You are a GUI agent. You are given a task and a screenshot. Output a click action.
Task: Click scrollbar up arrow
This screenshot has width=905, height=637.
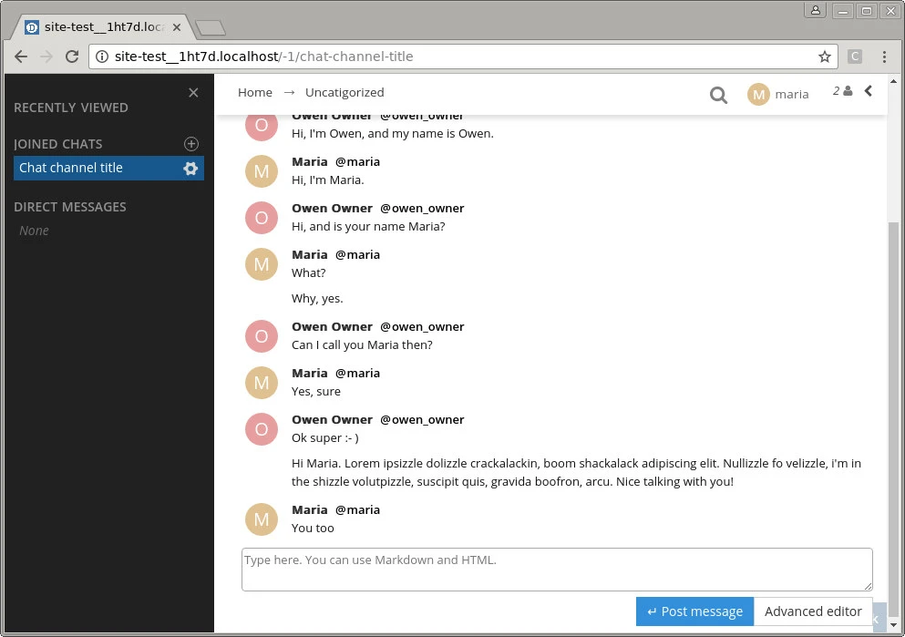pos(893,81)
